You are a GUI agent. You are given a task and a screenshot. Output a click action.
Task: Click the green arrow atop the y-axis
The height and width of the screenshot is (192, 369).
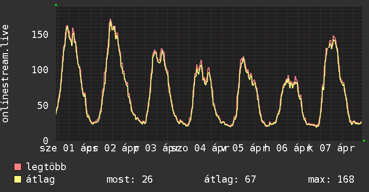tap(56, 5)
